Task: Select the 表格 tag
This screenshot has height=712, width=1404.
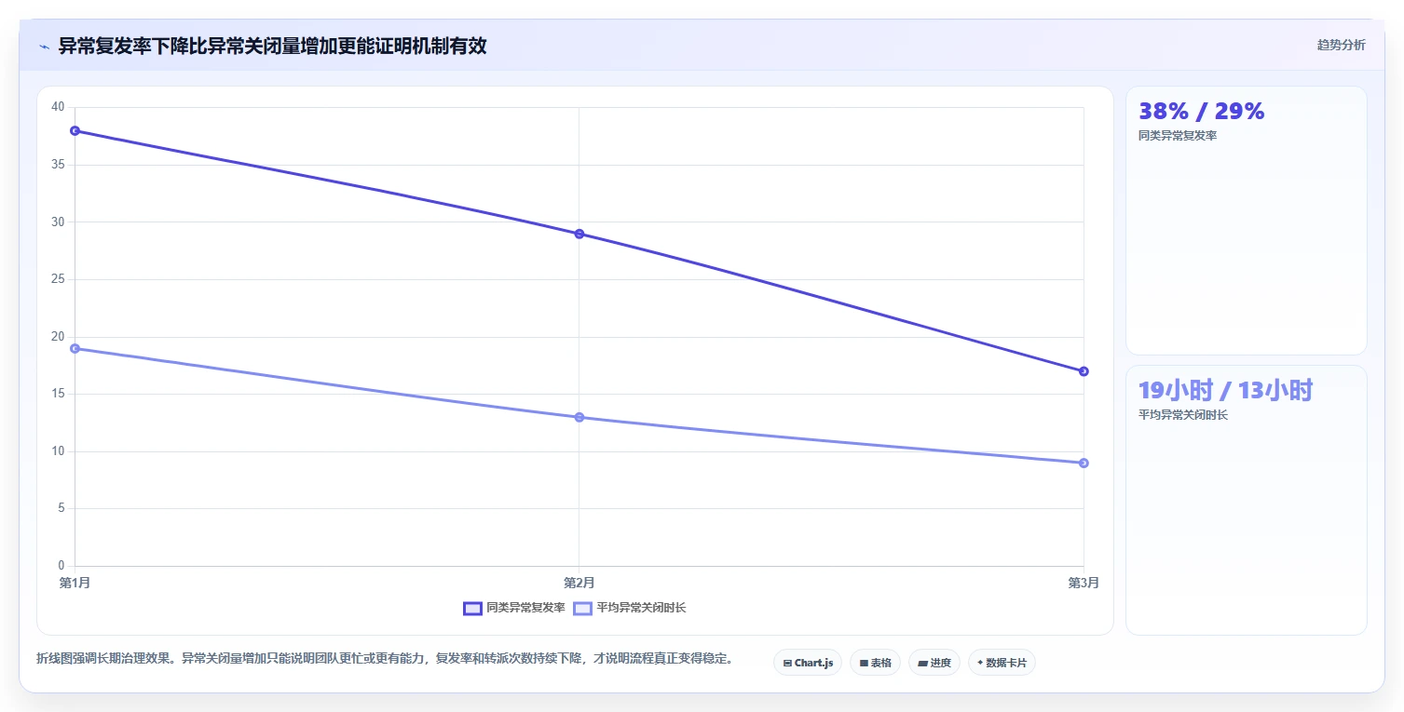Action: tap(875, 663)
